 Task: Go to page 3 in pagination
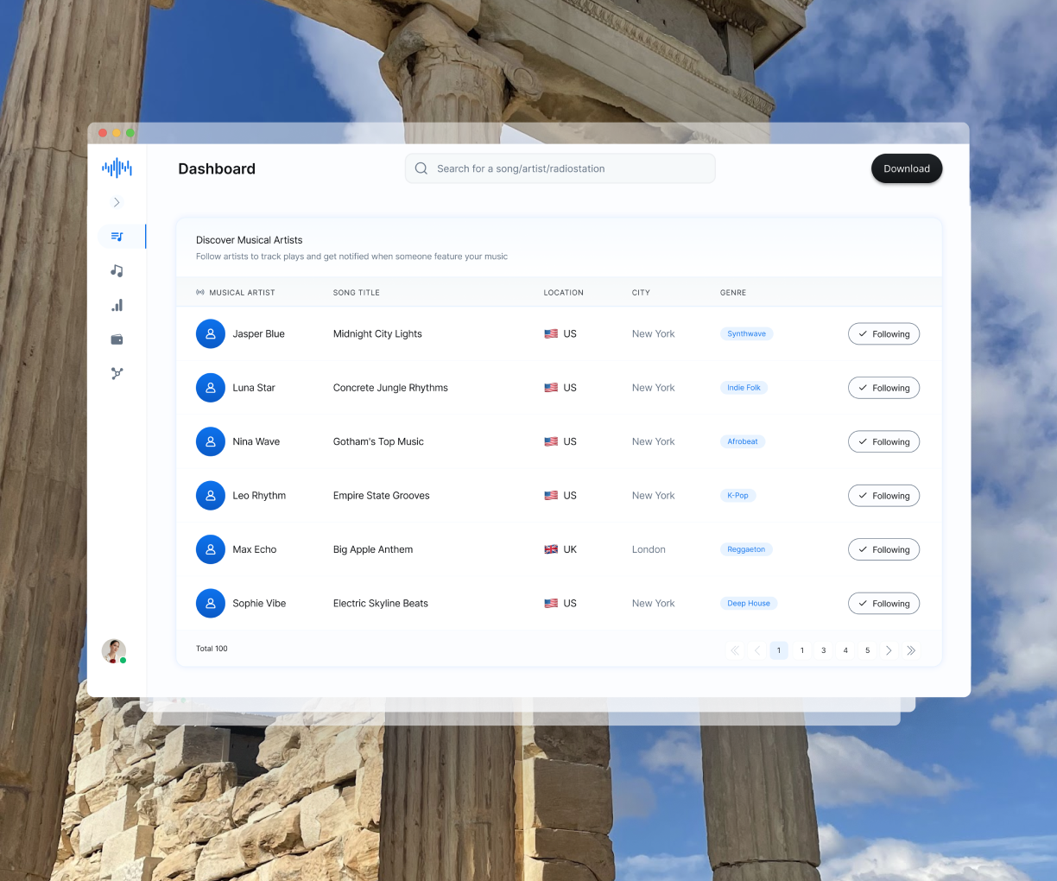(824, 650)
